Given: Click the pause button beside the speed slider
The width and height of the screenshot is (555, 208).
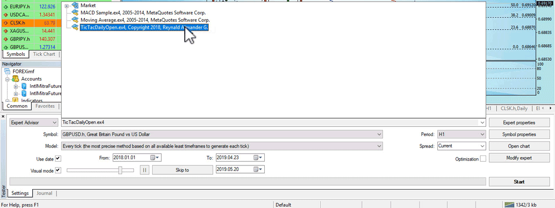Looking at the screenshot, I should pos(144,170).
